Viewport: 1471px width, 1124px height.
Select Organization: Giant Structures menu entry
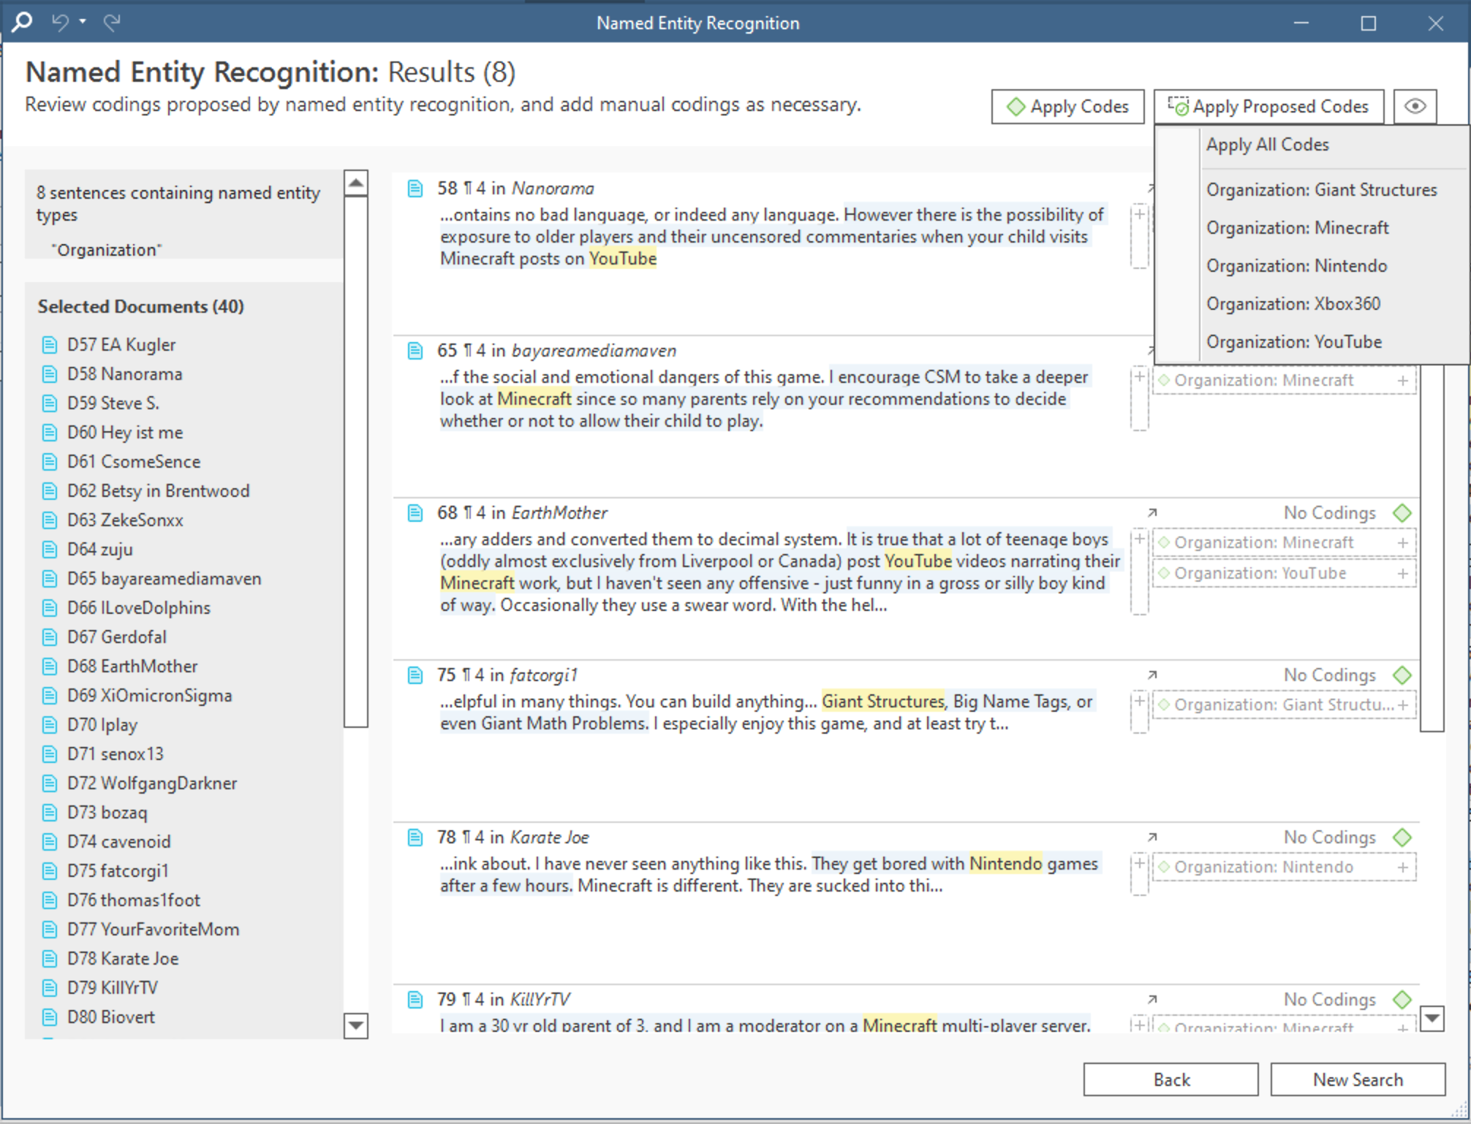[1321, 190]
